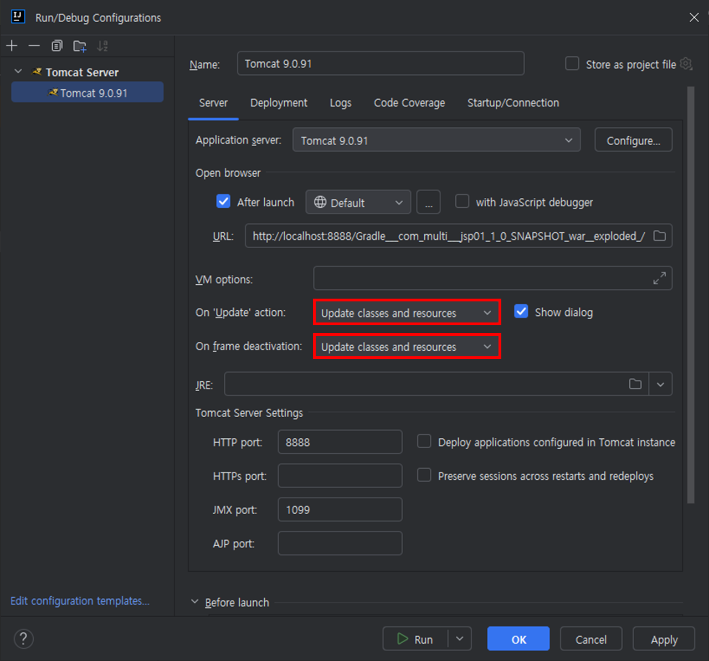Click the vertical scrollbar of the settings panel

coord(690,295)
